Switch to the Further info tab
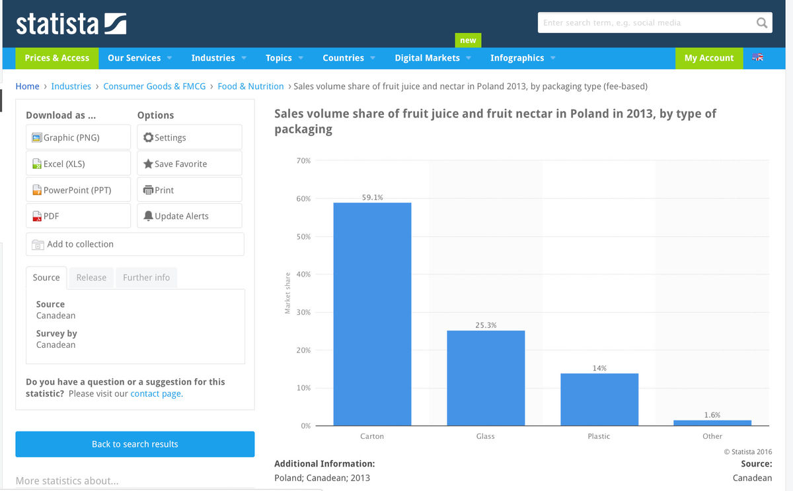This screenshot has width=793, height=491. tap(146, 278)
